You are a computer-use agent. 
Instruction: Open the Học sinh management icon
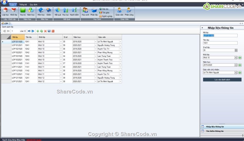(85, 12)
